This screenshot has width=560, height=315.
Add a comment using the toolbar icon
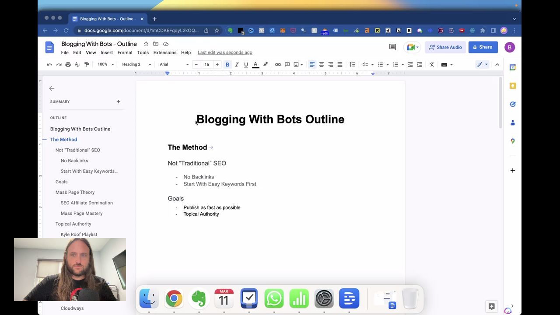click(287, 65)
